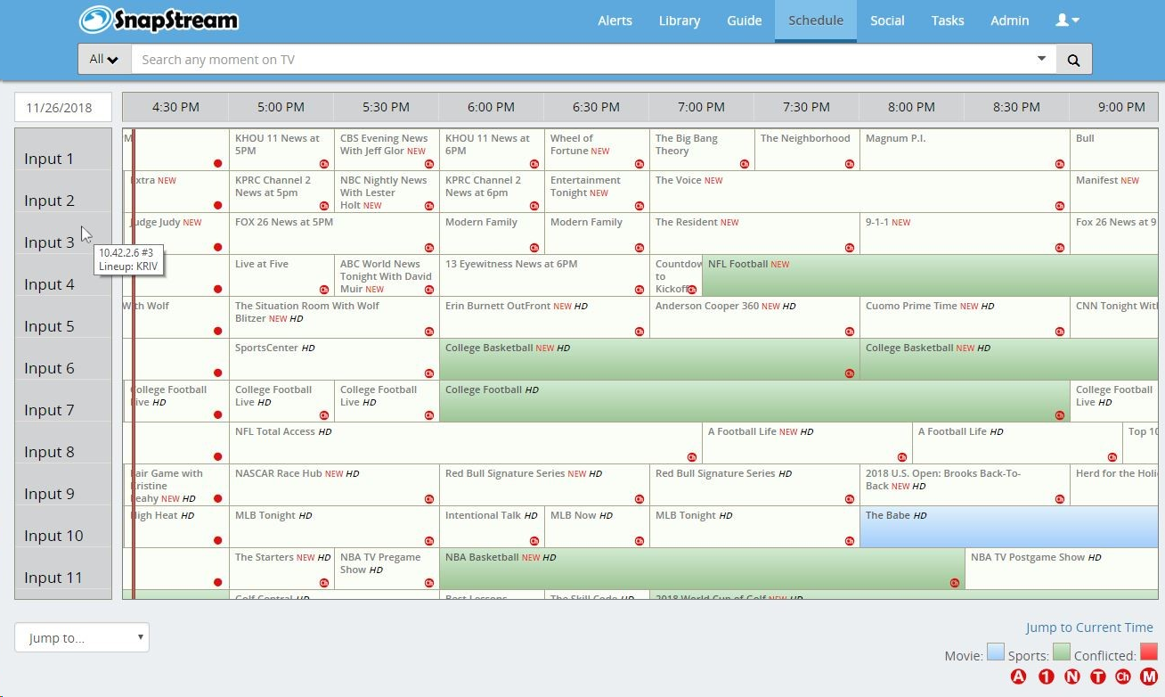
Task: Click the red '1' legend icon
Action: (x=1046, y=676)
